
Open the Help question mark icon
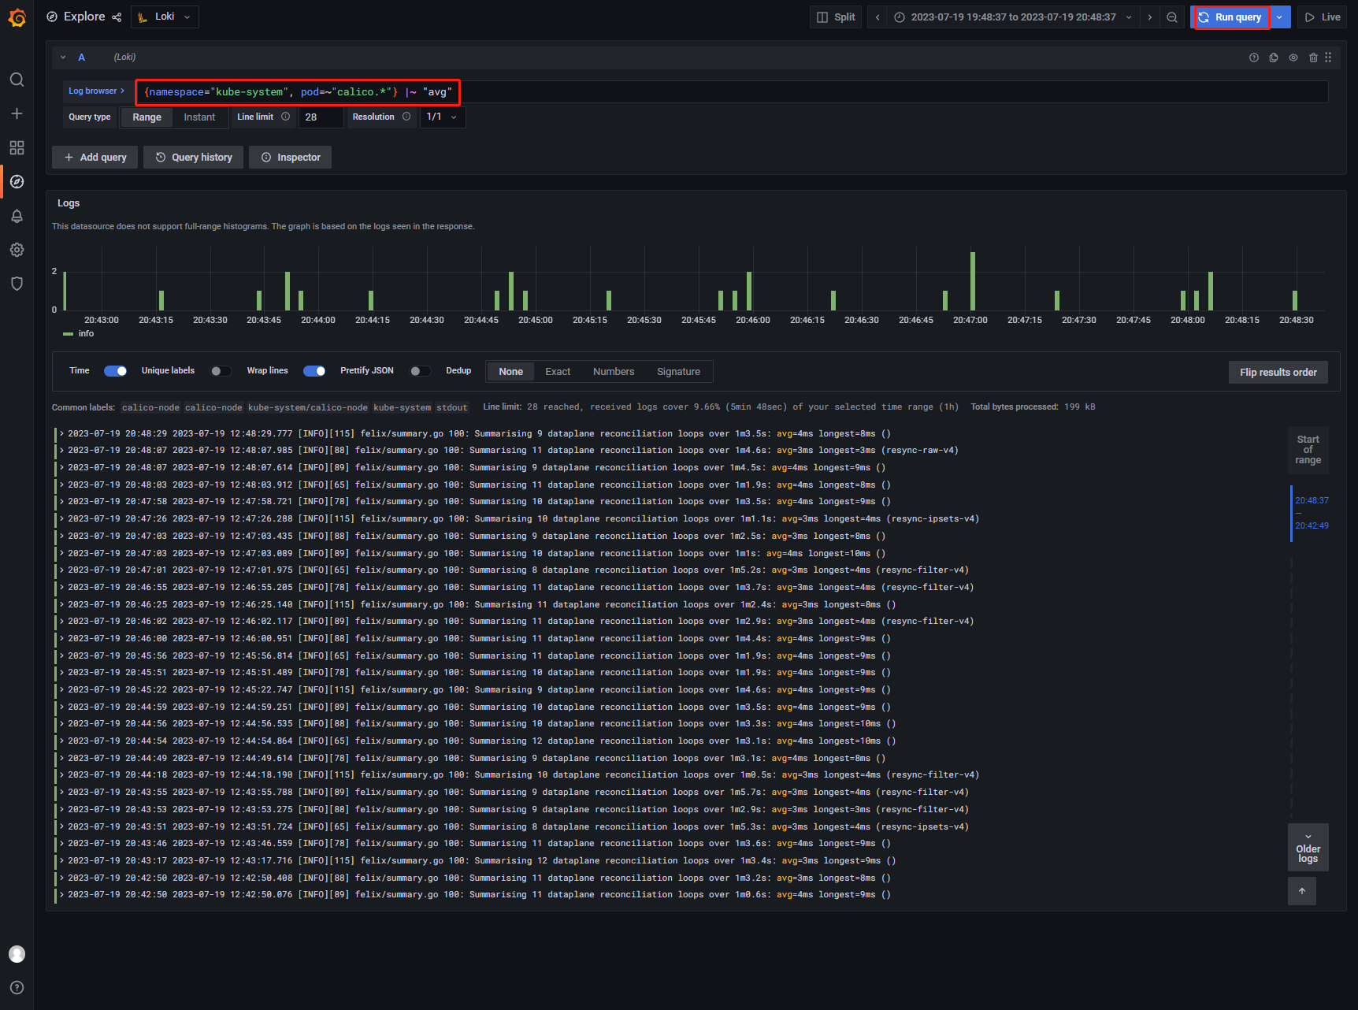pyautogui.click(x=17, y=988)
